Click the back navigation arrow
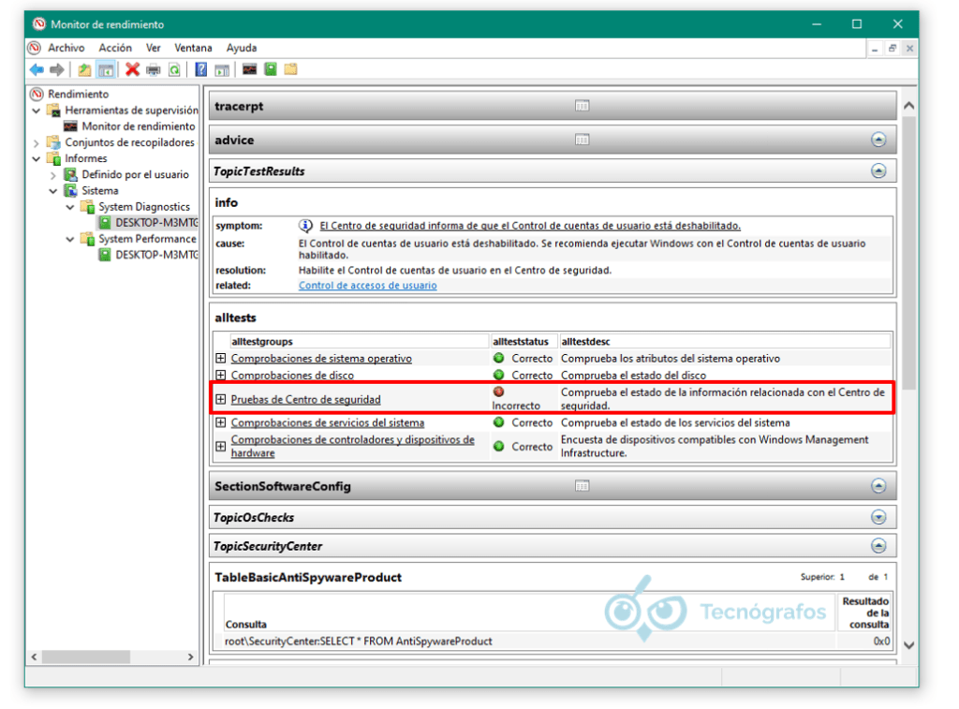This screenshot has width=959, height=709. pyautogui.click(x=37, y=68)
